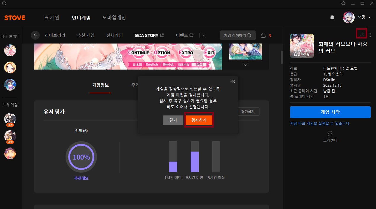Open second owned game icon with NEW
Viewport: 376px width, 209px height.
click(x=10, y=136)
